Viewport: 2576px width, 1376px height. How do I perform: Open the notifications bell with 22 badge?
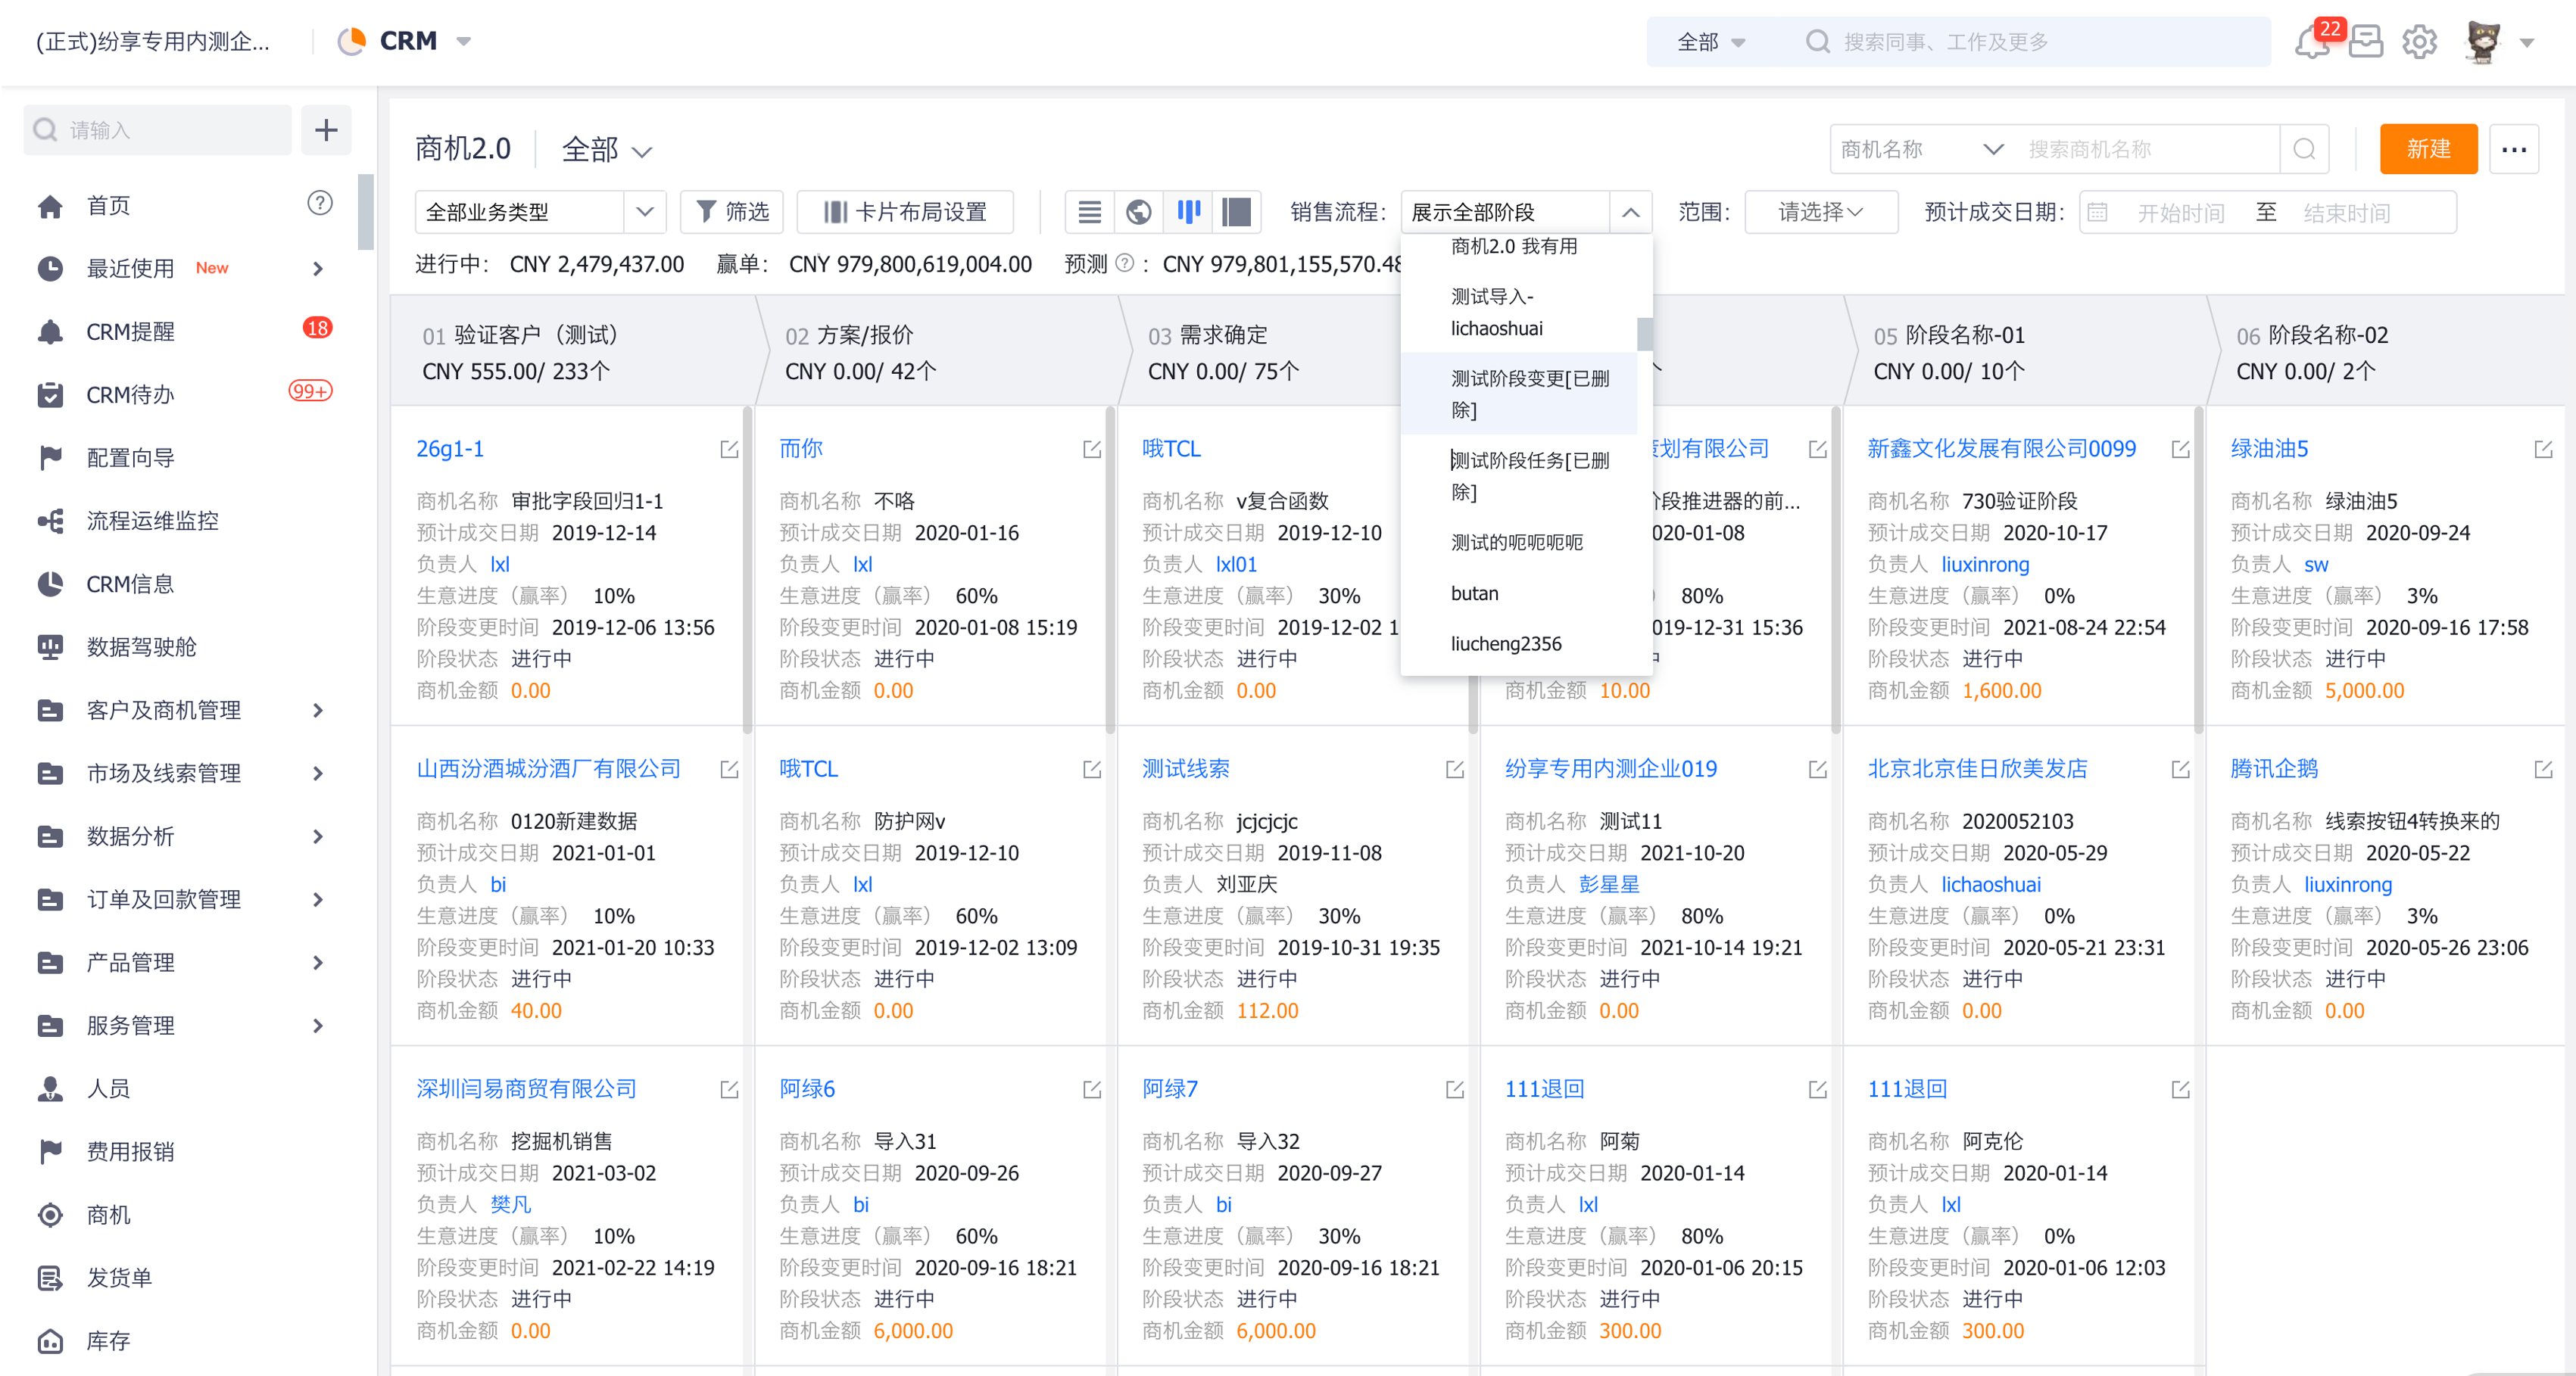click(2313, 42)
